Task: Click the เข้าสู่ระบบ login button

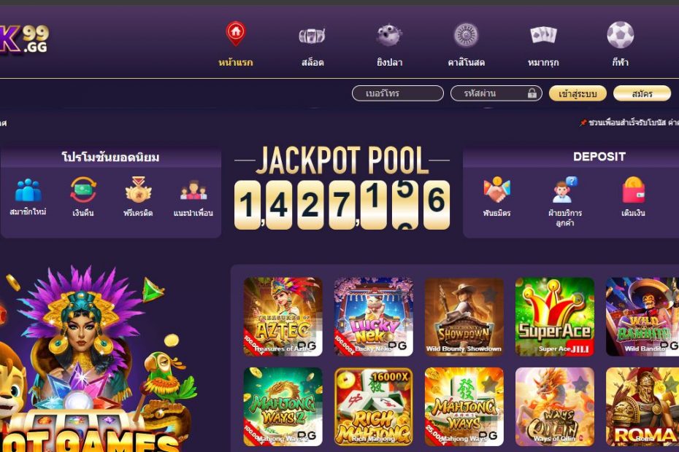Action: pos(578,93)
